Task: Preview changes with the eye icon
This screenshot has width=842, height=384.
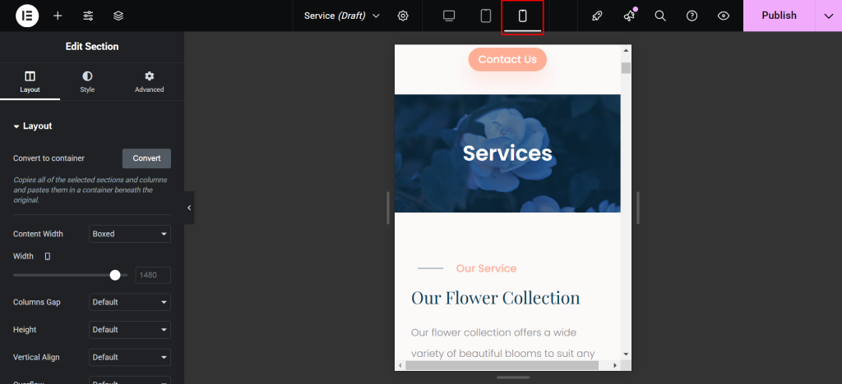Action: point(724,16)
